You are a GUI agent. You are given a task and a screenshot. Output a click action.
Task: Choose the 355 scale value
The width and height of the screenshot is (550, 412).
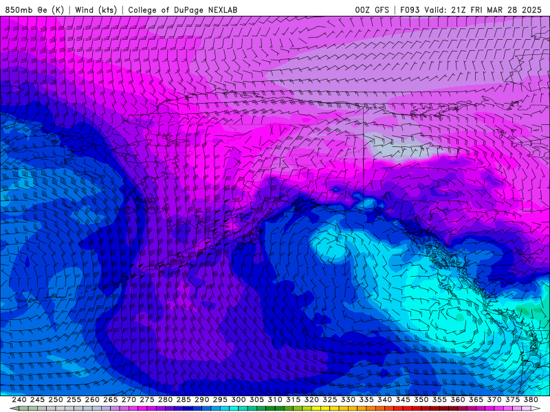pyautogui.click(x=439, y=400)
